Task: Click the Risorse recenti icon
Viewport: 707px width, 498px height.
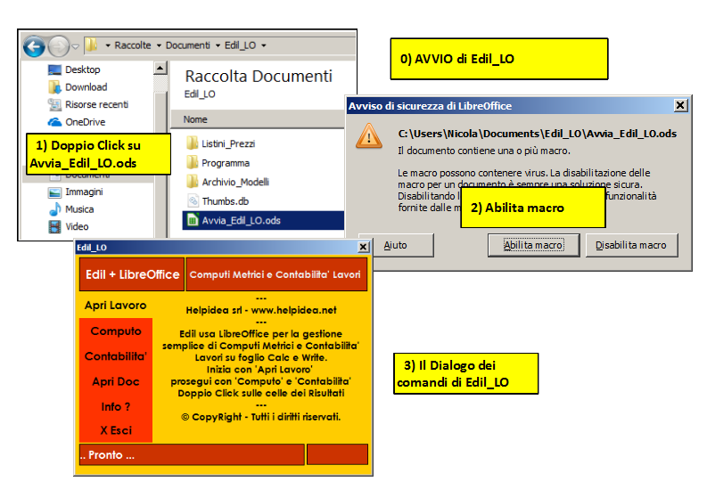Action: [x=54, y=104]
